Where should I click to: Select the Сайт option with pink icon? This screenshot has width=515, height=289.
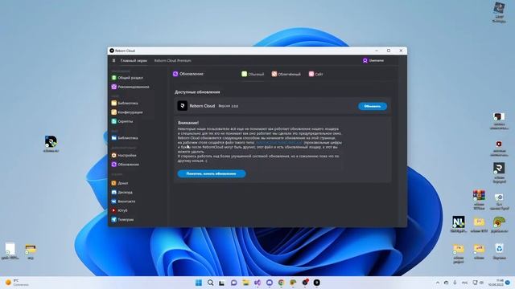point(315,74)
